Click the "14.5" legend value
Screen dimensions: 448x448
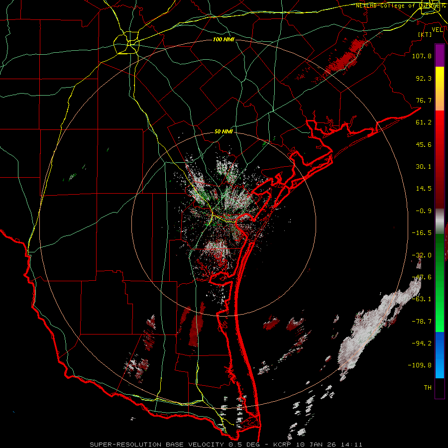pos(424,189)
